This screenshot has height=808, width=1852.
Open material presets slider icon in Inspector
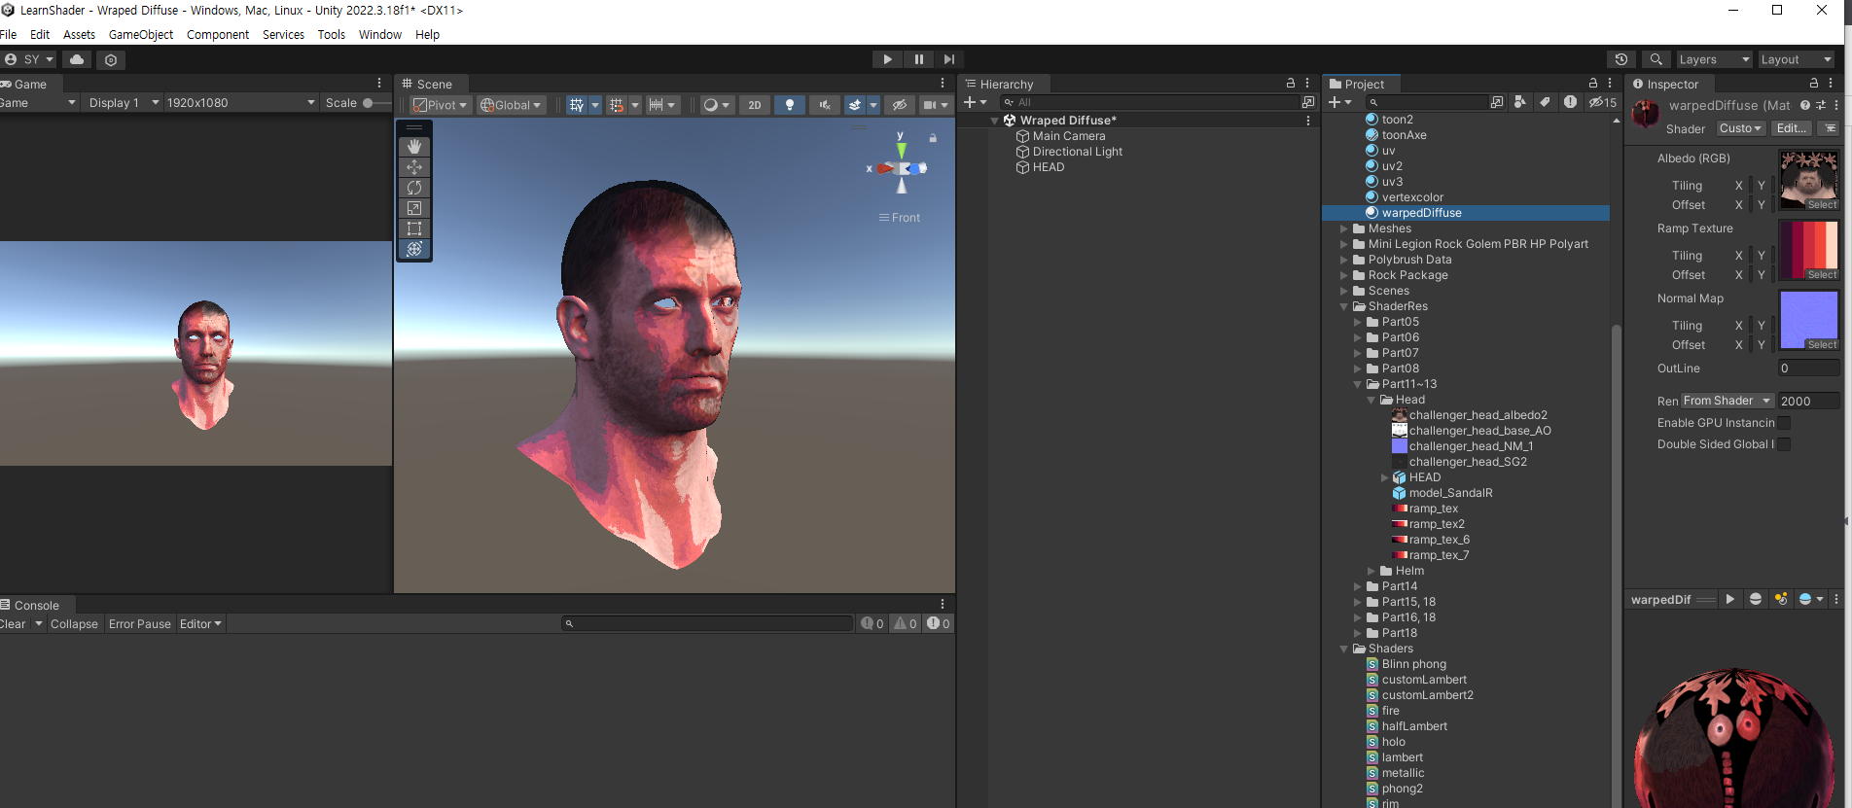pyautogui.click(x=1821, y=105)
